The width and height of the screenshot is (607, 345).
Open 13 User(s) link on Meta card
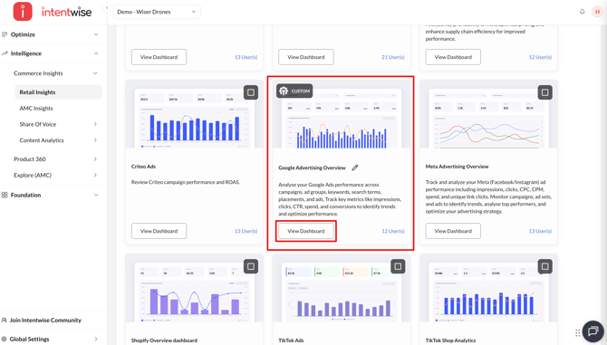[x=540, y=231]
